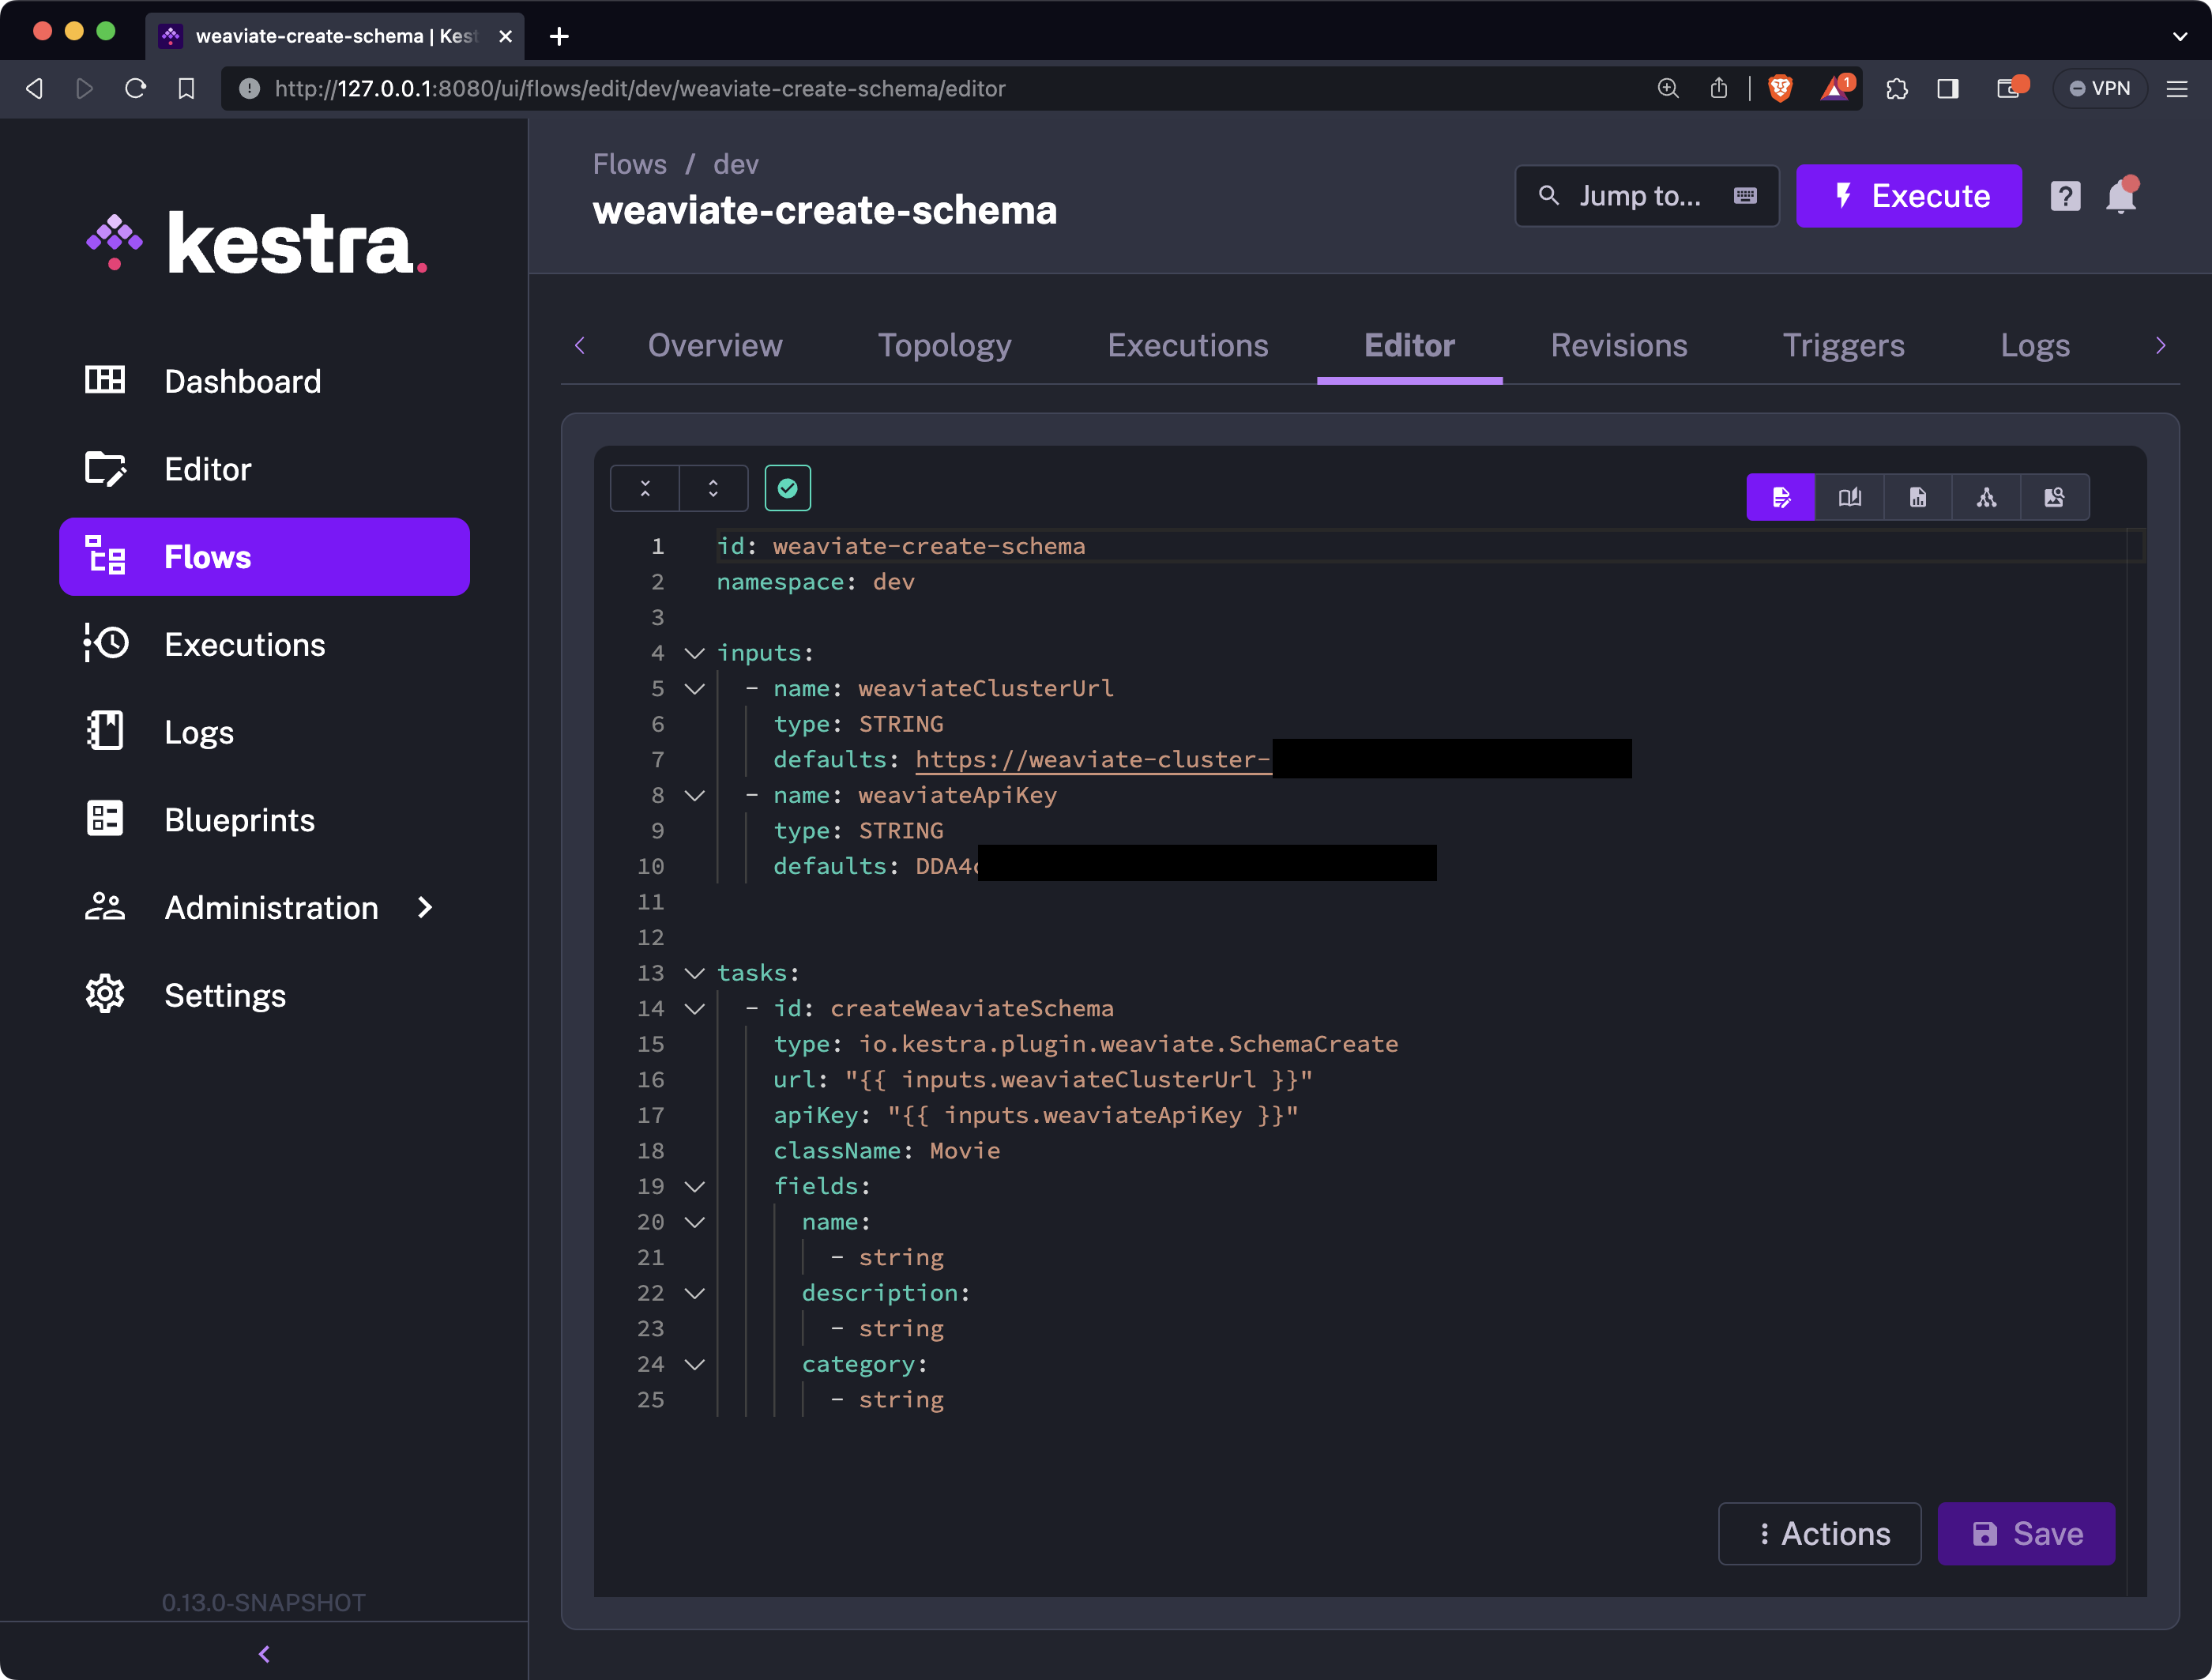Open the Executions clock icon
The width and height of the screenshot is (2212, 1680).
pyautogui.click(x=105, y=643)
